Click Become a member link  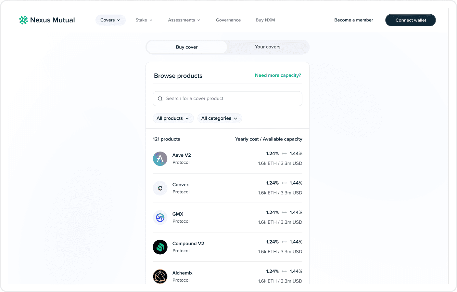point(354,20)
